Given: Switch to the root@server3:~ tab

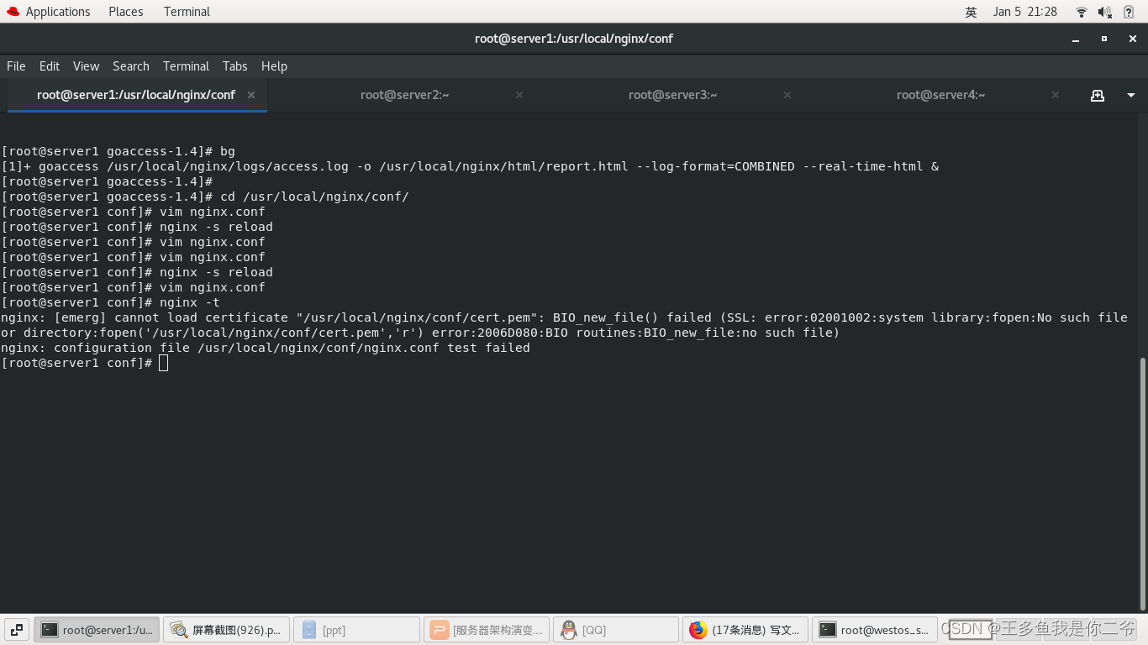Looking at the screenshot, I should tap(672, 95).
